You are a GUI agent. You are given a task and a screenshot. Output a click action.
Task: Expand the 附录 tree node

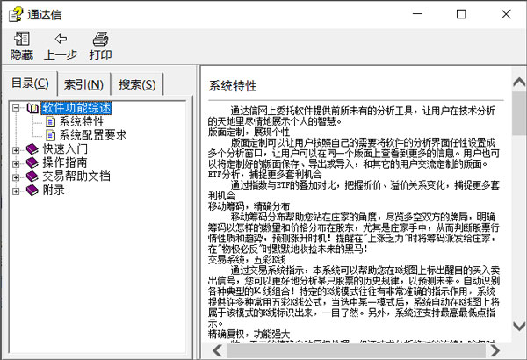16,191
